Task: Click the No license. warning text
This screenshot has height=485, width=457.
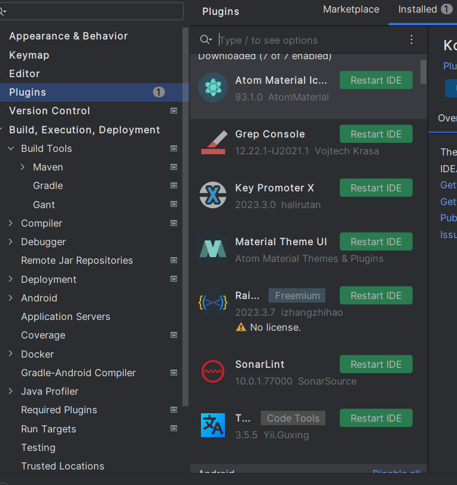Action: pyautogui.click(x=275, y=327)
